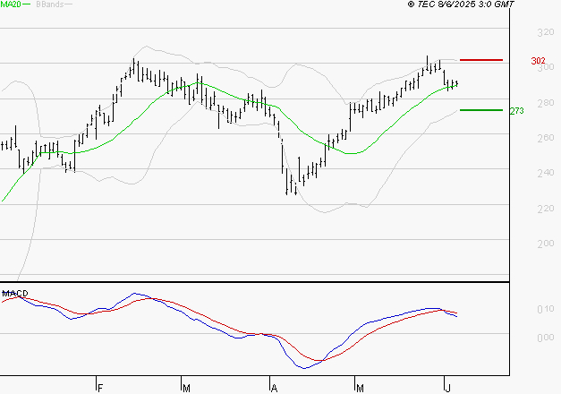Click the 220 price axis label

click(x=546, y=209)
